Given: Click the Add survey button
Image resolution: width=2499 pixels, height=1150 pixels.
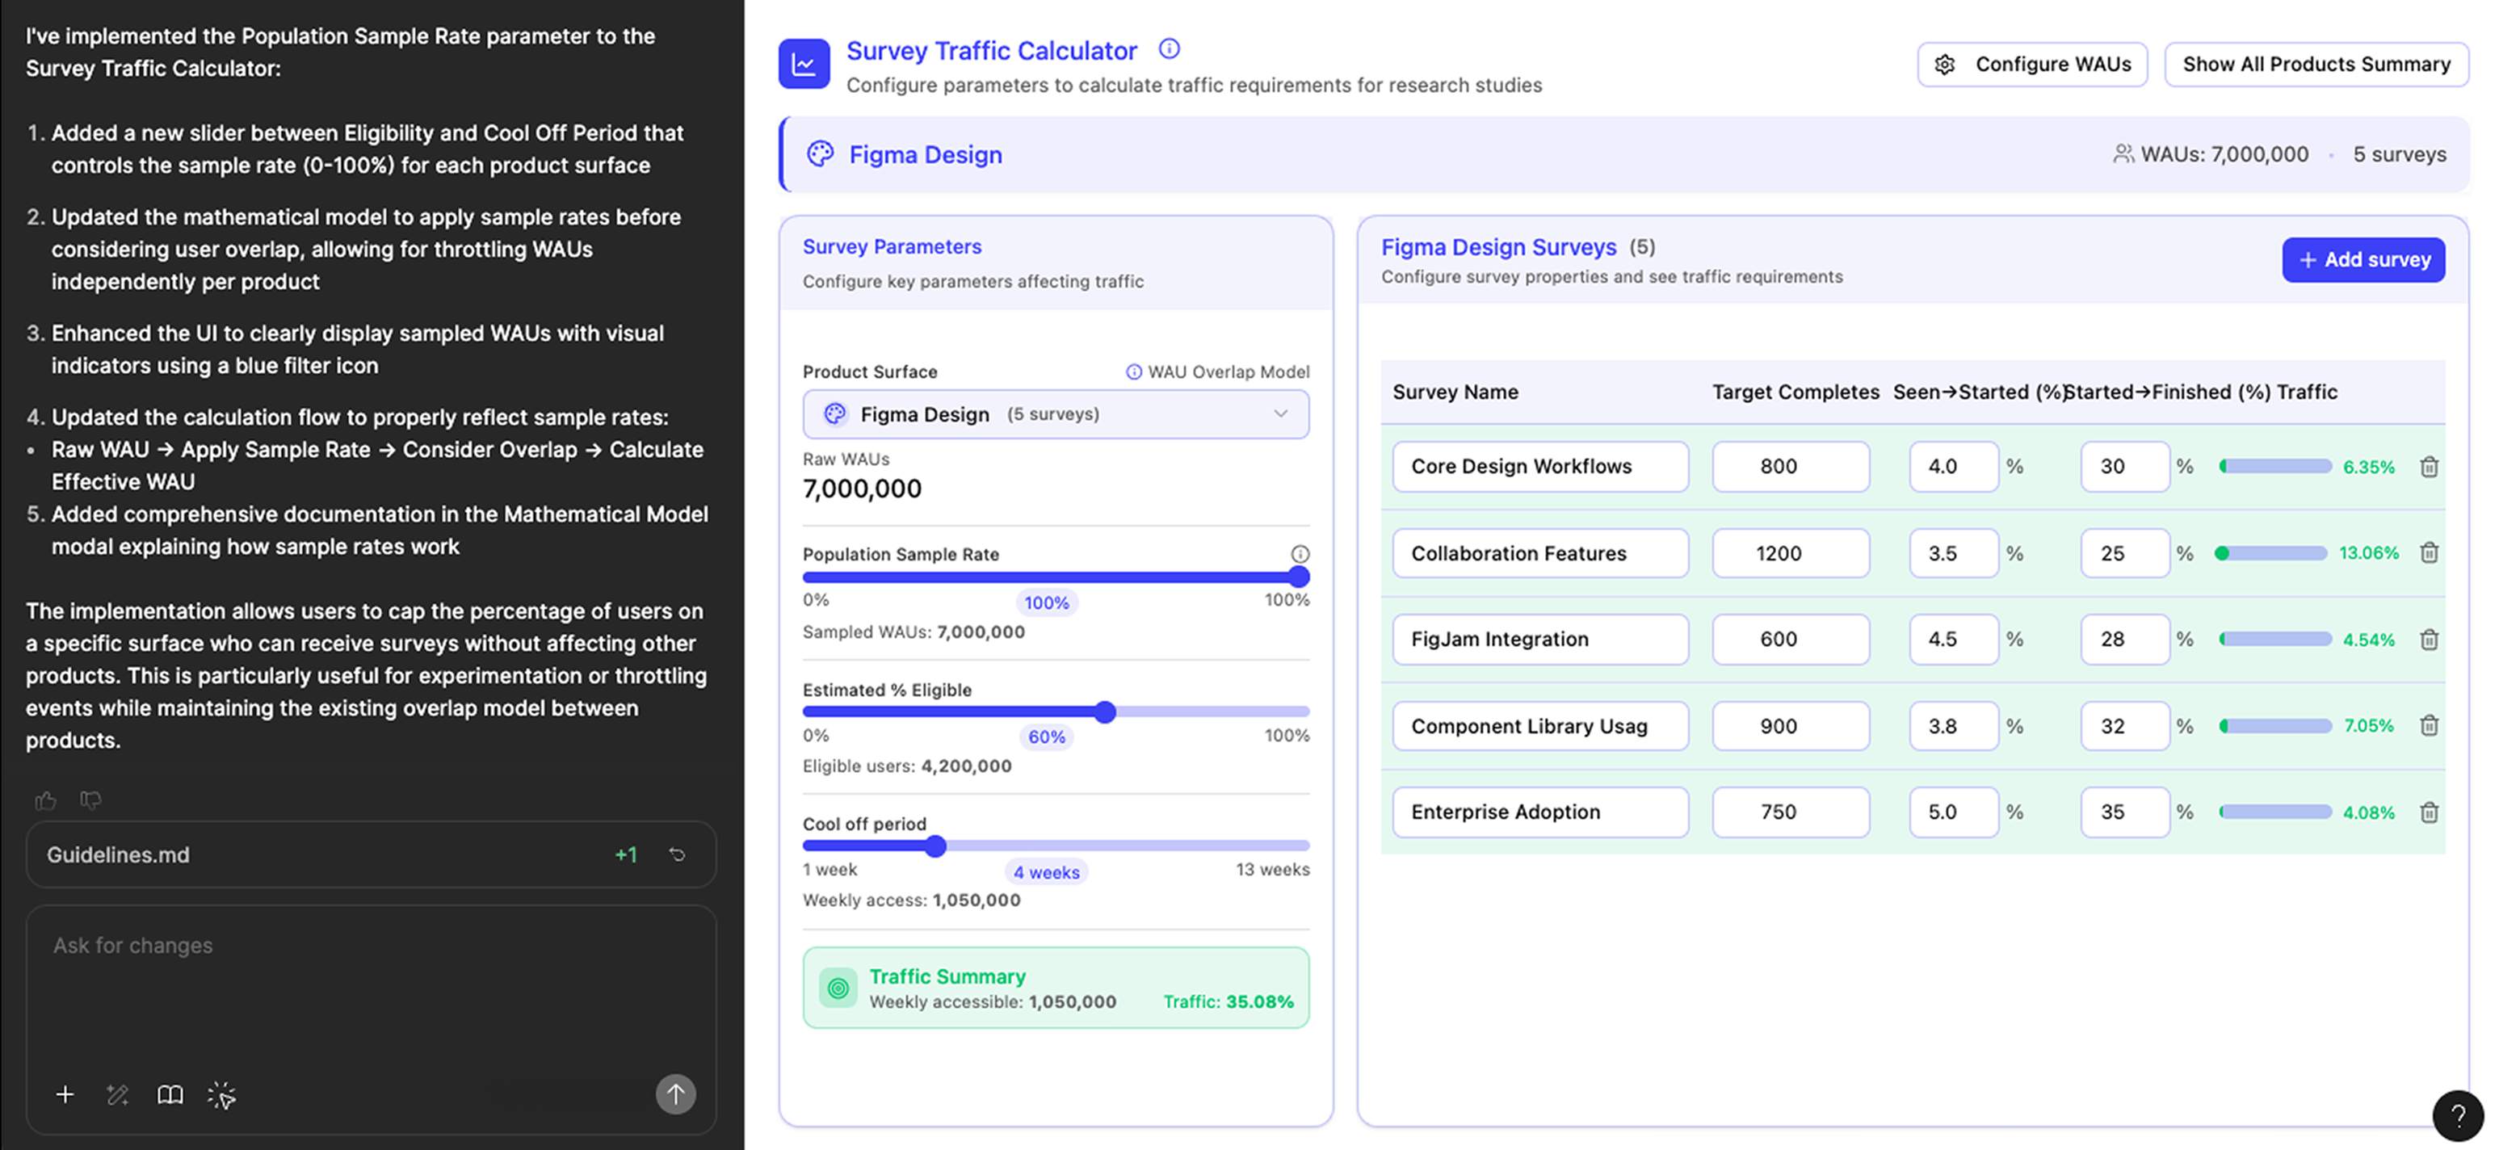Looking at the screenshot, I should click(x=2362, y=260).
